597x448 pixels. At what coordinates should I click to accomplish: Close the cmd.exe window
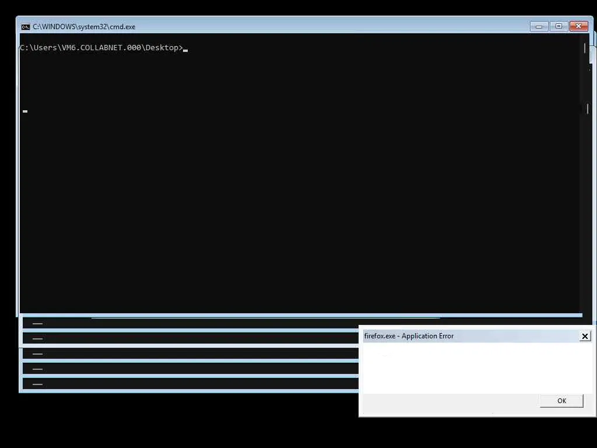(579, 26)
